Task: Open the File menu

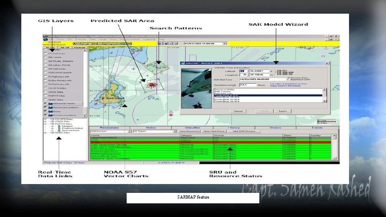Action: (x=51, y=39)
